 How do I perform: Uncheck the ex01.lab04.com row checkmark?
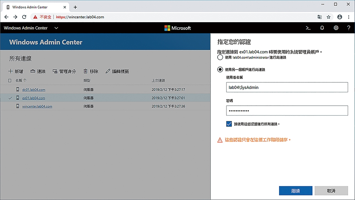pos(10,98)
